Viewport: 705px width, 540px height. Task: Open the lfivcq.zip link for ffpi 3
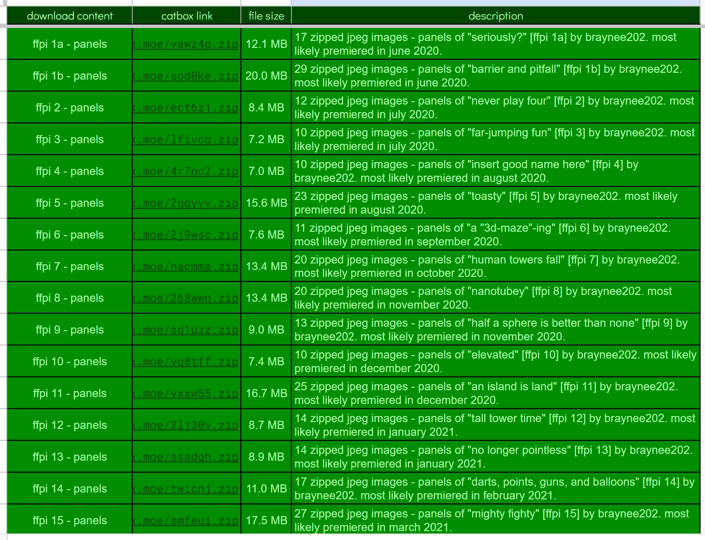(186, 139)
